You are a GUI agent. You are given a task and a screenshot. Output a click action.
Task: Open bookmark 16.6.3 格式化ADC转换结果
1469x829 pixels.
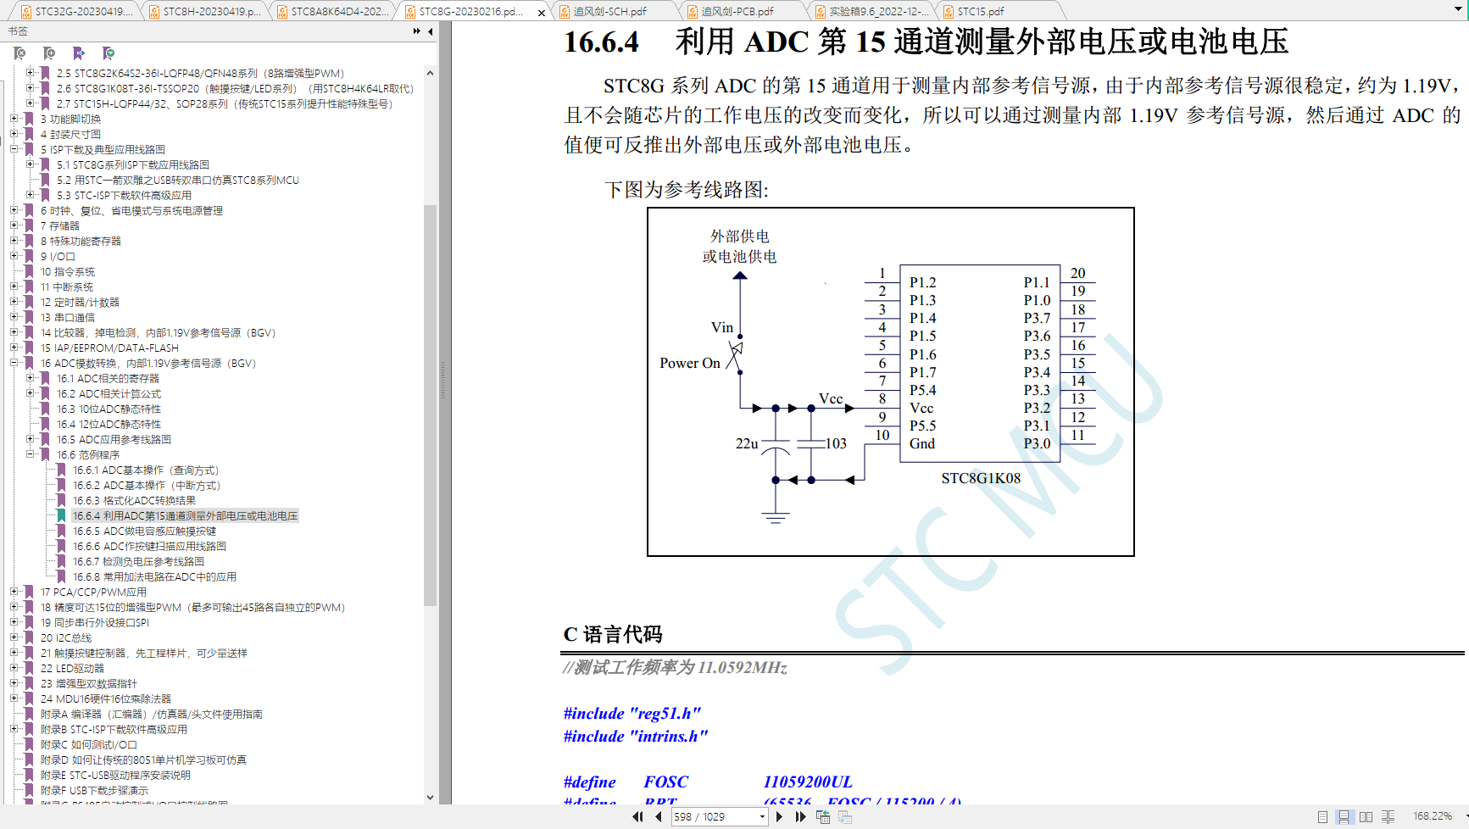134,500
